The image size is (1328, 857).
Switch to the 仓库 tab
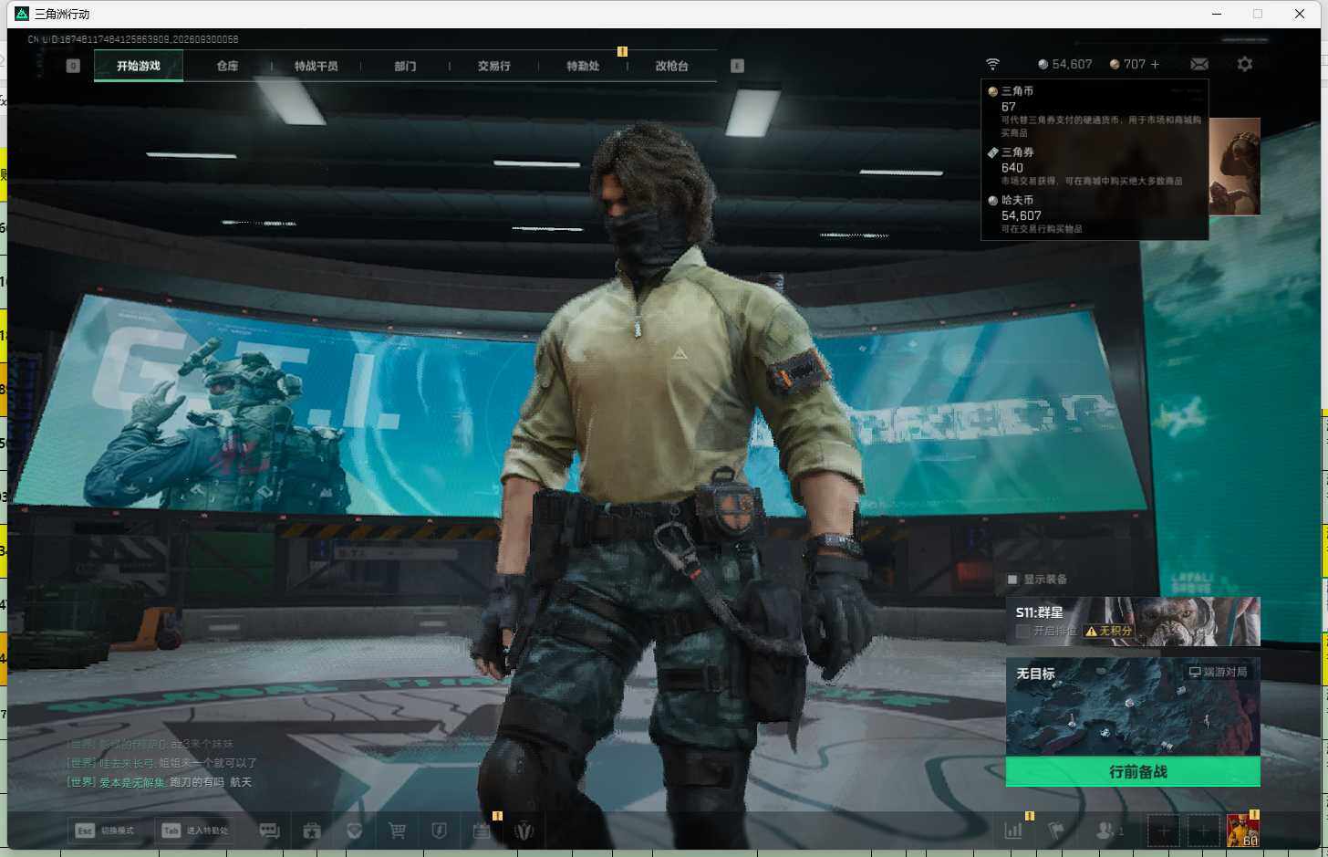click(x=227, y=66)
